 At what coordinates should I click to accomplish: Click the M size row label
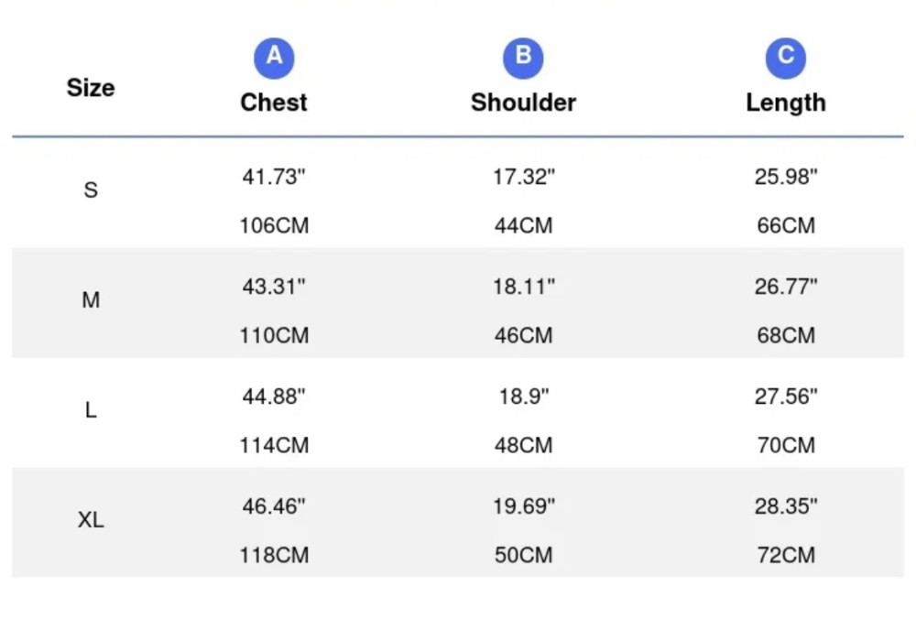tap(91, 300)
